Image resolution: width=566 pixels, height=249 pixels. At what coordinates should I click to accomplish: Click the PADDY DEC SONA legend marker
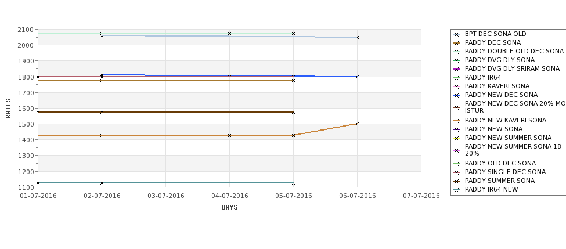pos(457,43)
